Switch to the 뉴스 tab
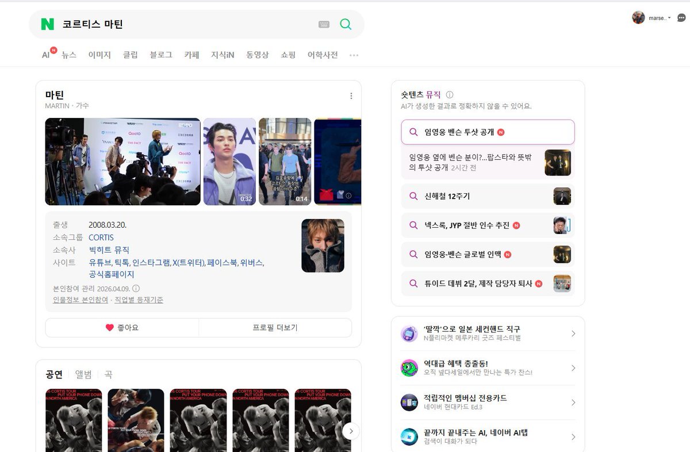This screenshot has height=452, width=690. [x=69, y=55]
